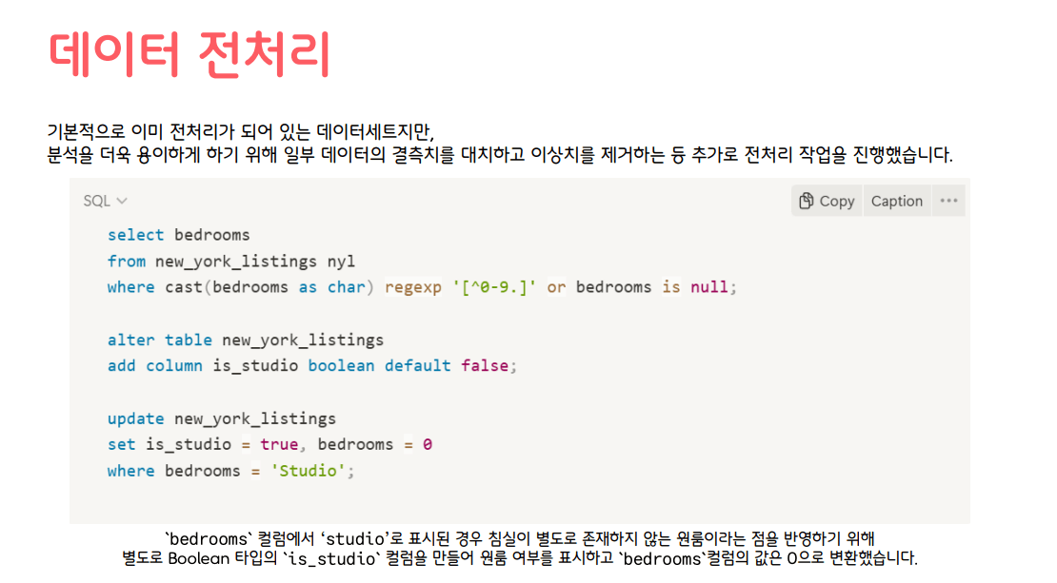Click the last caption line starting with '별도로 Boolean'
The image size is (1057, 583).
pyautogui.click(x=519, y=558)
